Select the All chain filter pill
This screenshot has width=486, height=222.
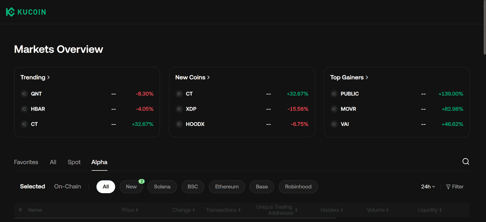[x=106, y=187]
